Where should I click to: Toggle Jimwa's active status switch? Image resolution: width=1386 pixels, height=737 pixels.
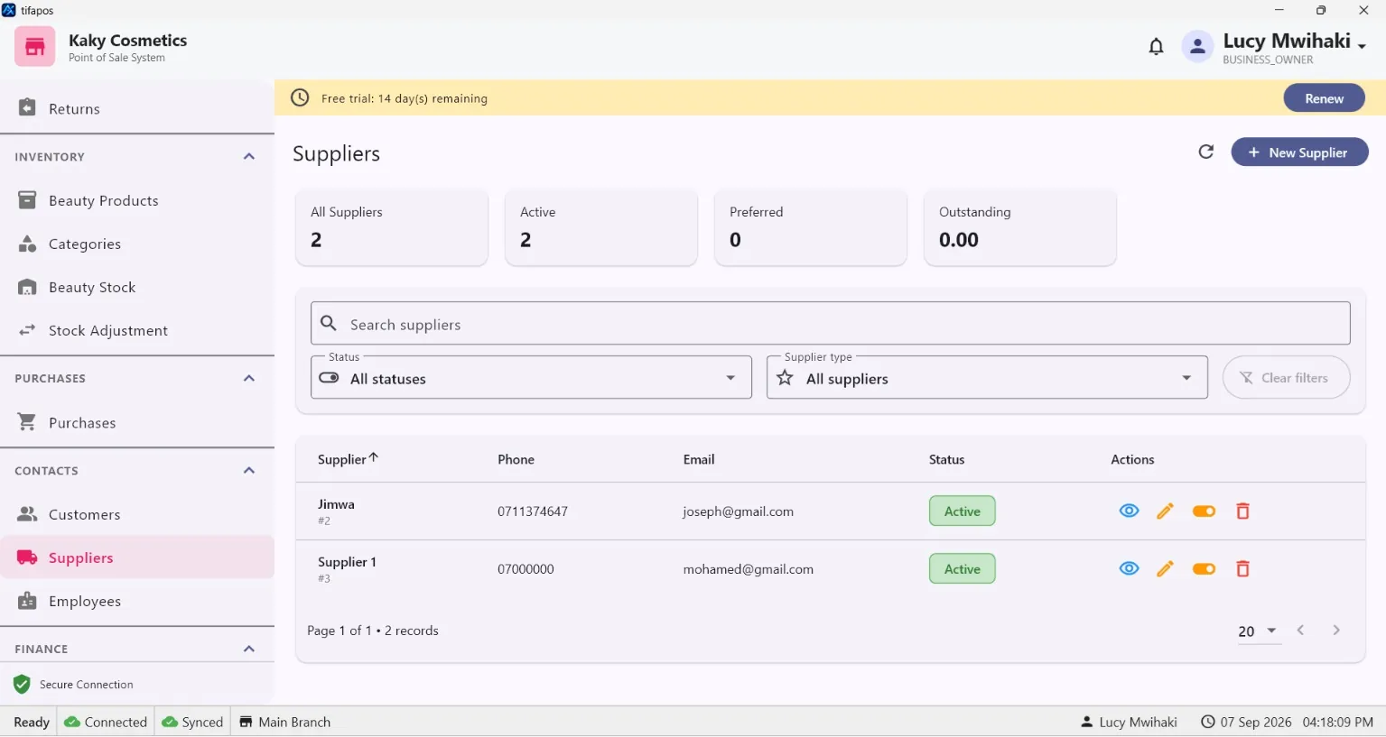click(1204, 511)
